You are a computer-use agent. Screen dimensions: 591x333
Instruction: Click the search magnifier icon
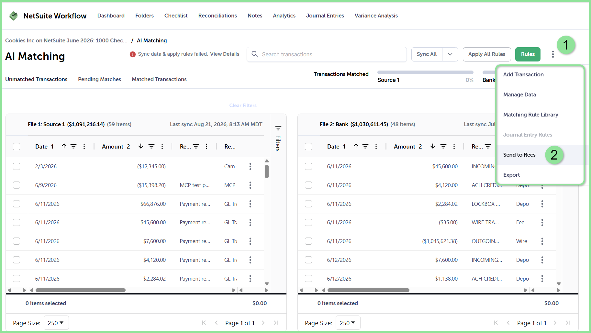[255, 54]
